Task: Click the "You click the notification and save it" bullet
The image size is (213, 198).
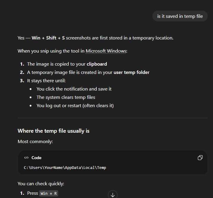Action: point(74,89)
